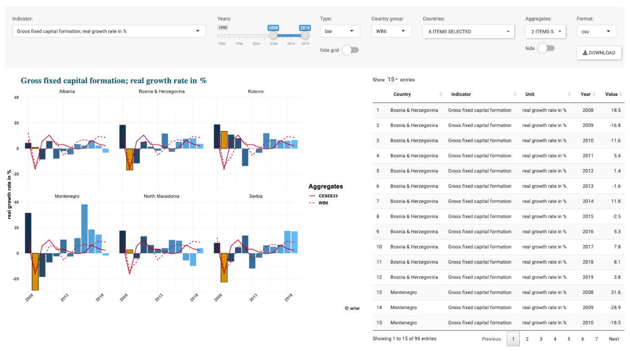630x351 pixels.
Task: Jump to page 7 of table
Action: coord(596,339)
